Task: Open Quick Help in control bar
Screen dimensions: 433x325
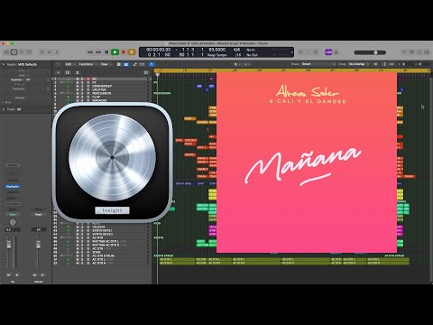Action: pyautogui.click(x=22, y=52)
